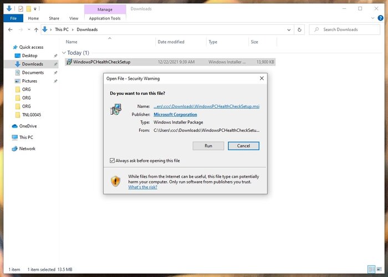Click the Search Downloads field

(344, 30)
